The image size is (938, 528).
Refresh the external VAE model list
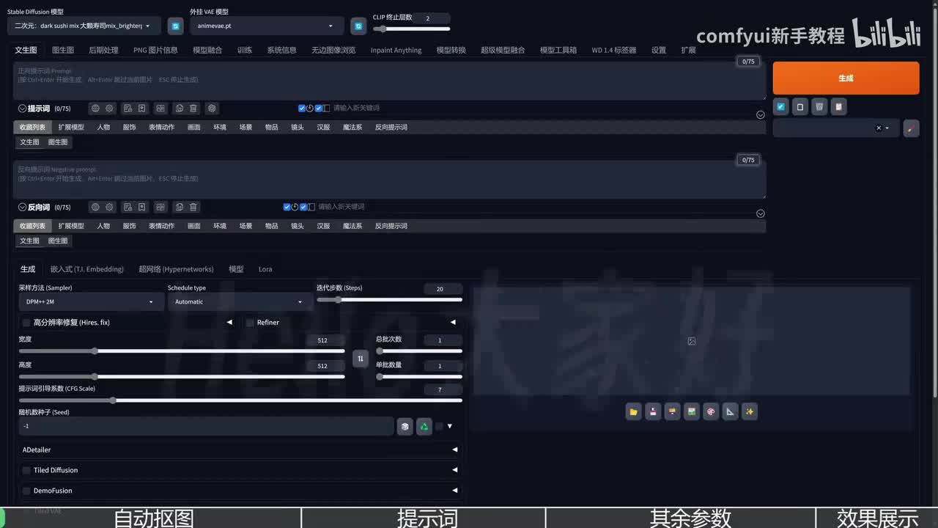(x=358, y=26)
